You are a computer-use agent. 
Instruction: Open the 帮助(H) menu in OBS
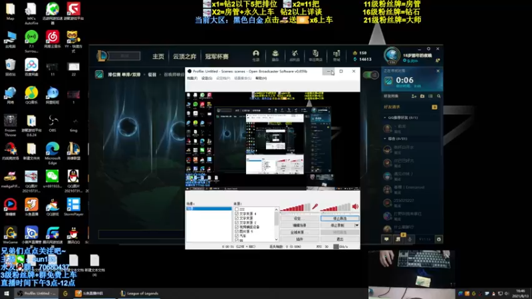261,78
